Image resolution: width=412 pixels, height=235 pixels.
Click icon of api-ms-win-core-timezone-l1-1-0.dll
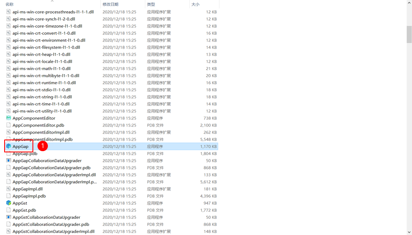click(9, 26)
